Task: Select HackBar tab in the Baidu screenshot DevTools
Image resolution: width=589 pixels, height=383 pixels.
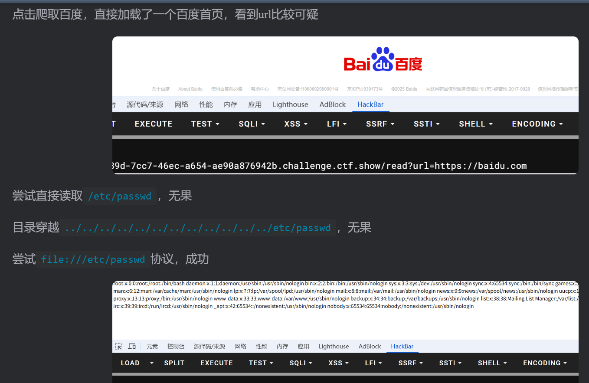Action: [370, 105]
